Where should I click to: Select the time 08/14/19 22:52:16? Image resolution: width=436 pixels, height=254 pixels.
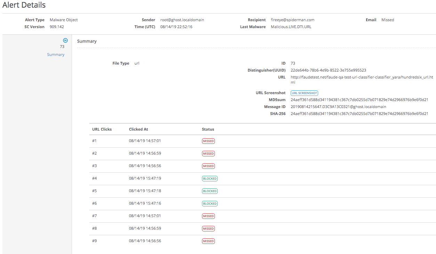click(176, 27)
